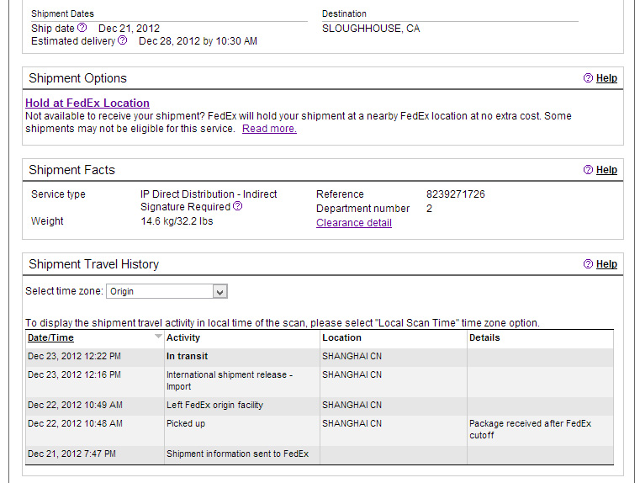640x483 pixels.
Task: Click the Activity column header
Action: point(183,337)
